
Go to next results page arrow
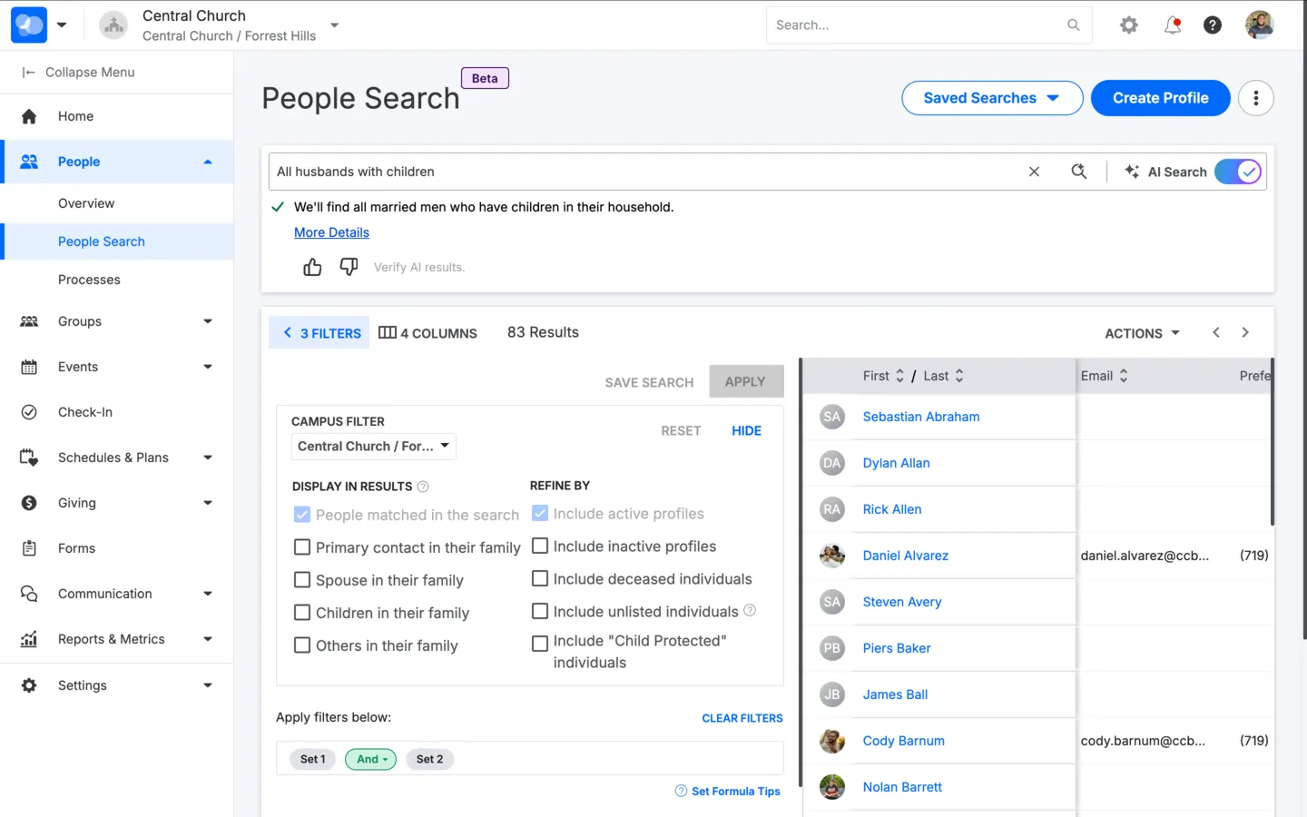pyautogui.click(x=1245, y=333)
